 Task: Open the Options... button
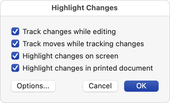click(33, 86)
